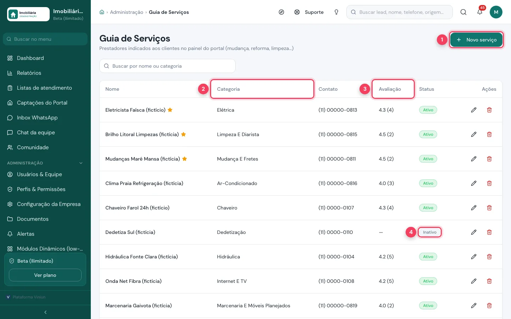Image resolution: width=511 pixels, height=319 pixels.
Task: Edit Eletricista Faísca service with pencil icon
Action: point(474,110)
